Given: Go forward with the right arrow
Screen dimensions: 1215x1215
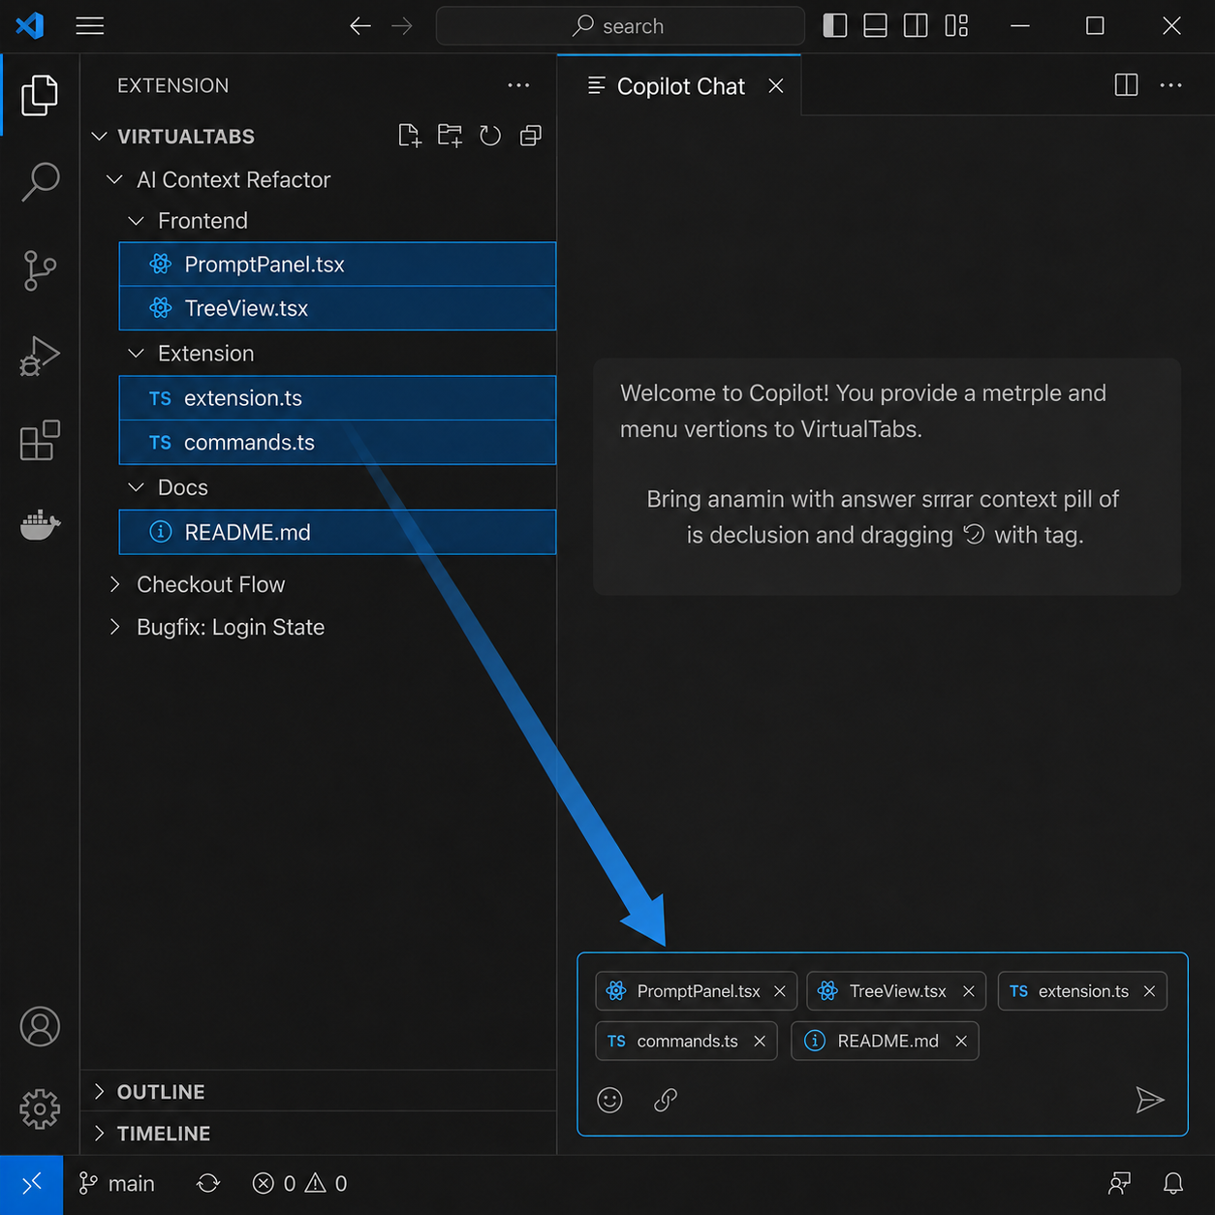Looking at the screenshot, I should (x=402, y=26).
